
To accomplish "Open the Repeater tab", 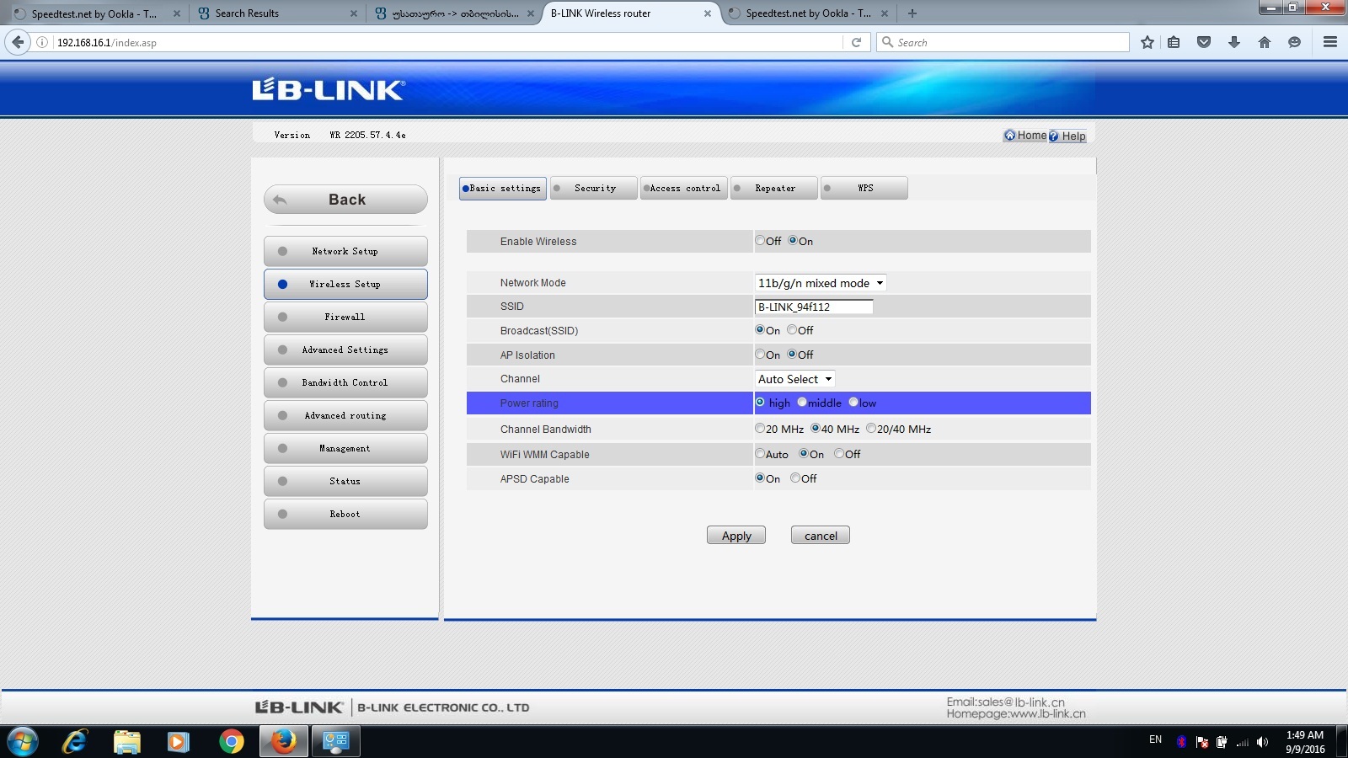I will point(774,188).
